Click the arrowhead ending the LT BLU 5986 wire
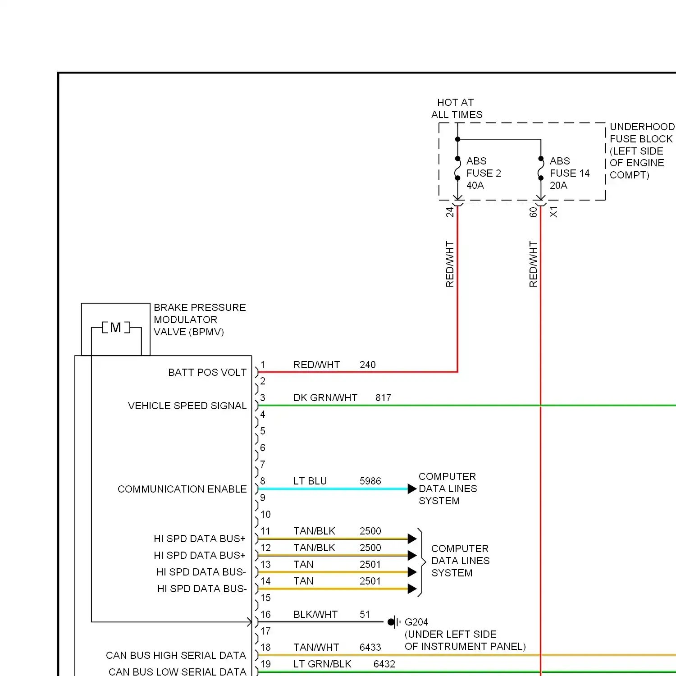 point(412,489)
